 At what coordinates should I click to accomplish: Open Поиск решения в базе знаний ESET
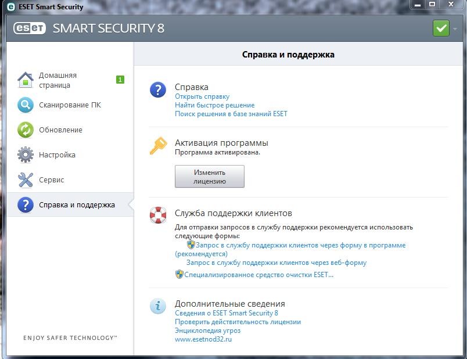tap(231, 114)
